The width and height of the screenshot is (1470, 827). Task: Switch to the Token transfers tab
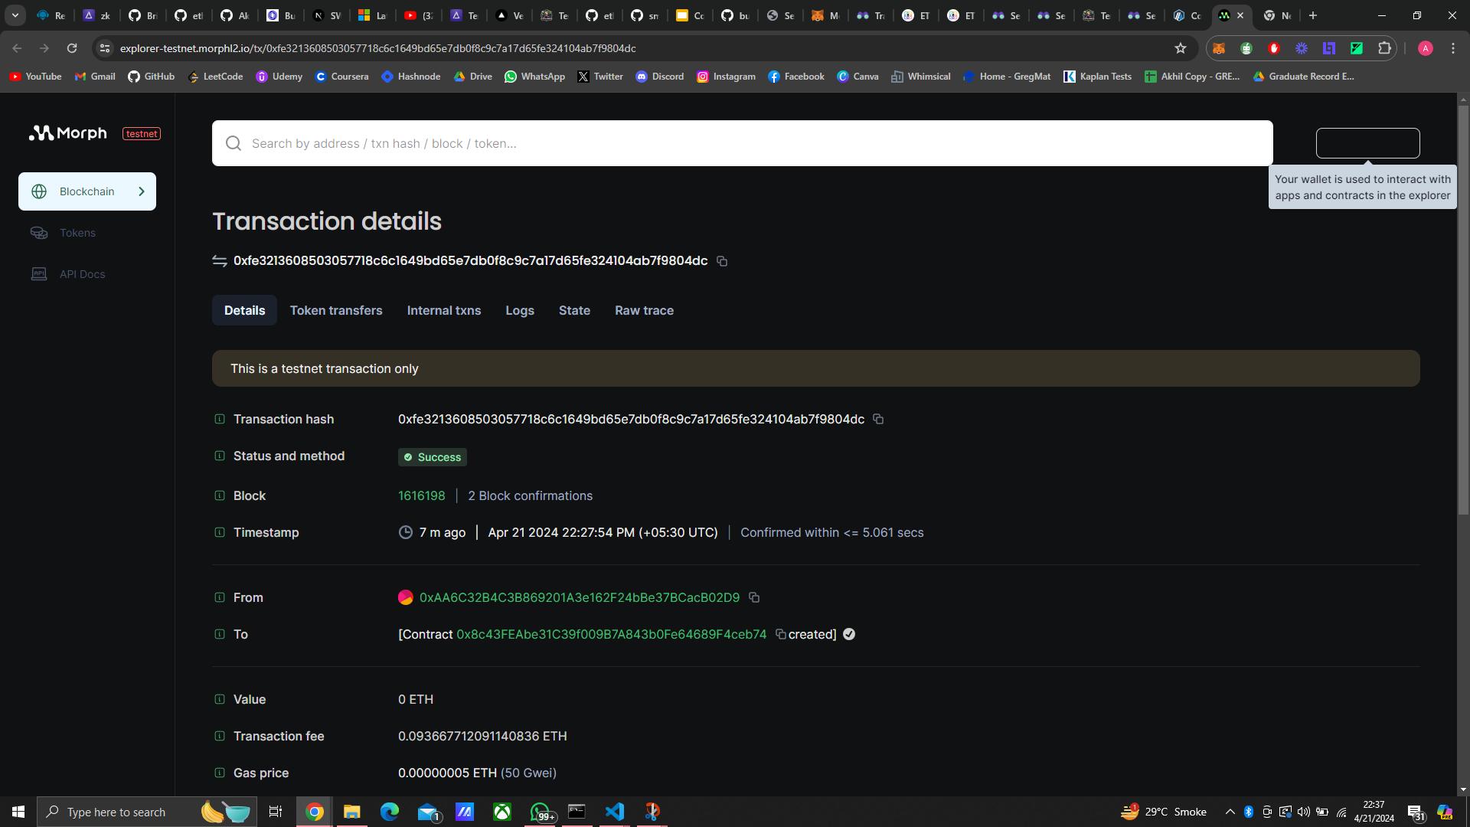point(335,310)
